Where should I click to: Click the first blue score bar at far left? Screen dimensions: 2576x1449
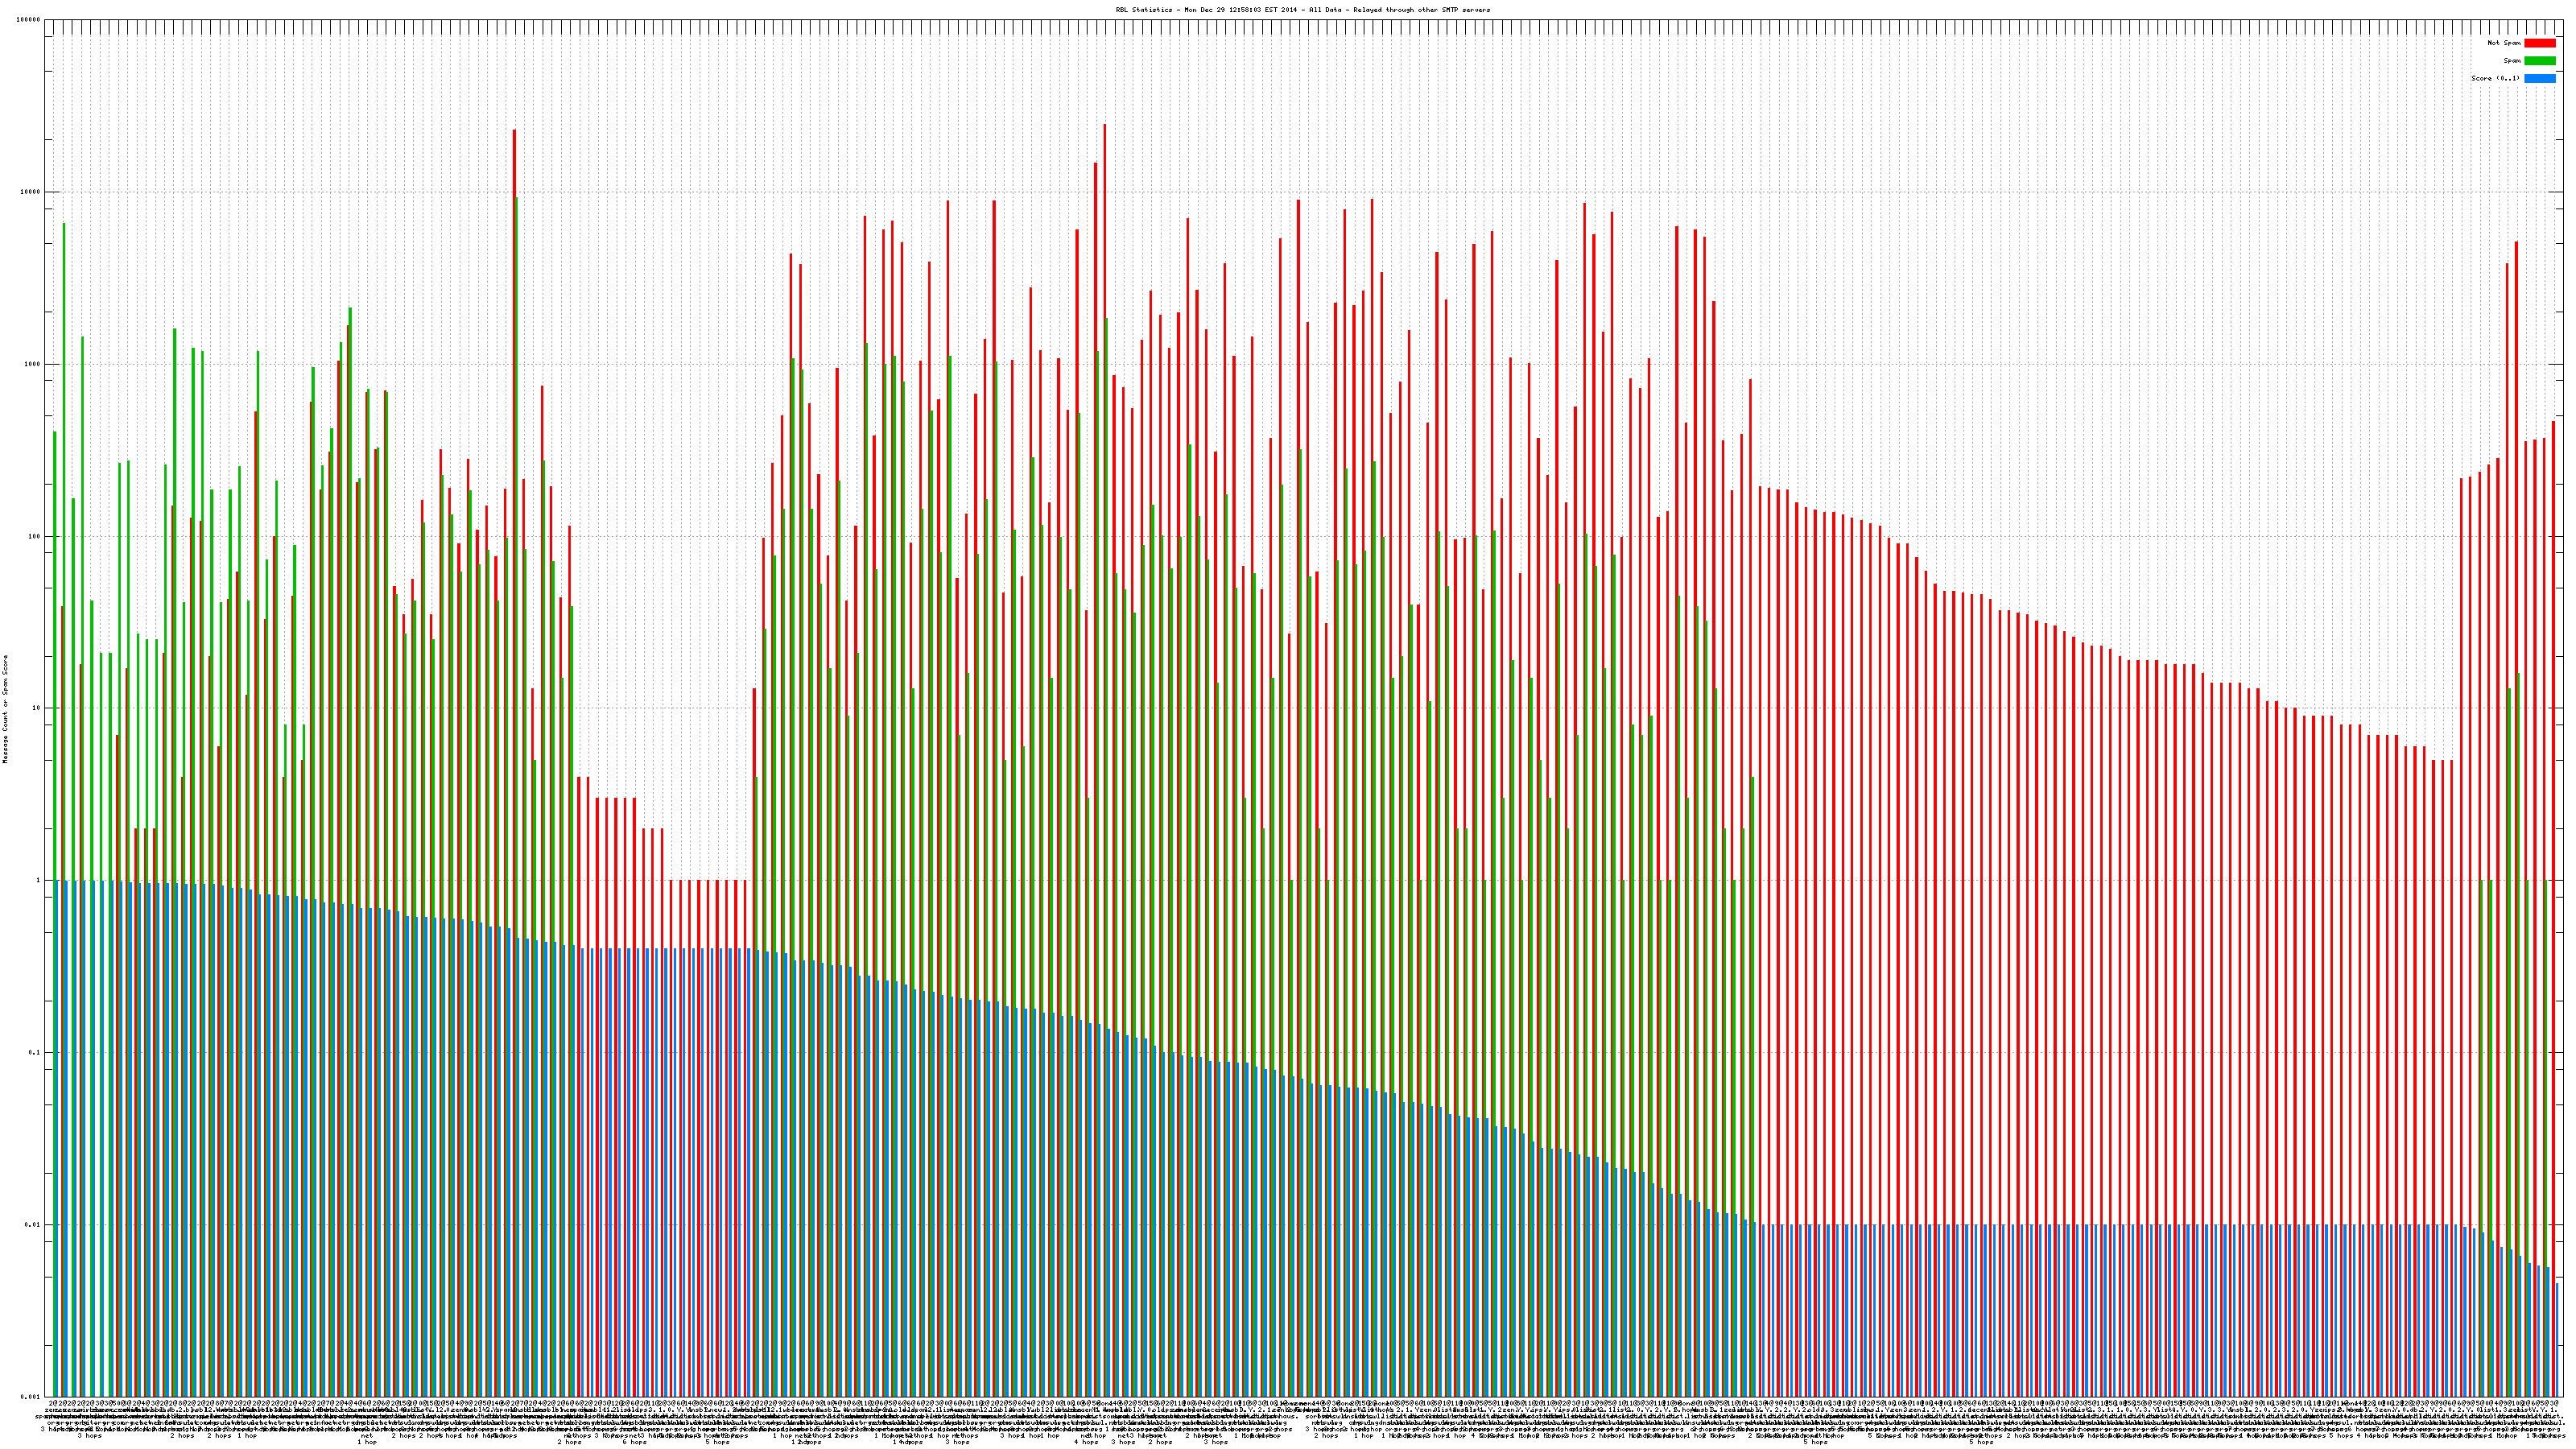click(x=58, y=1140)
